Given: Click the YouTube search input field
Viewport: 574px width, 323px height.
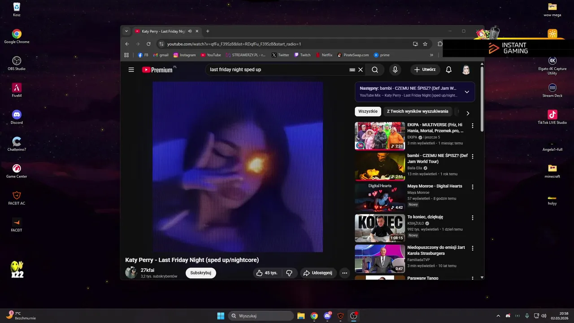Looking at the screenshot, I should (x=278, y=70).
